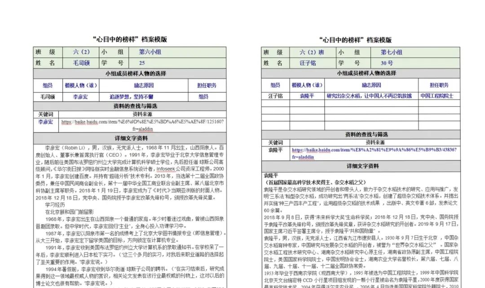Image resolution: width=485 pixels, height=288 pixels.
Task: Click the 学习经历 line in 李彦宏's biography
Action: pos(55,205)
